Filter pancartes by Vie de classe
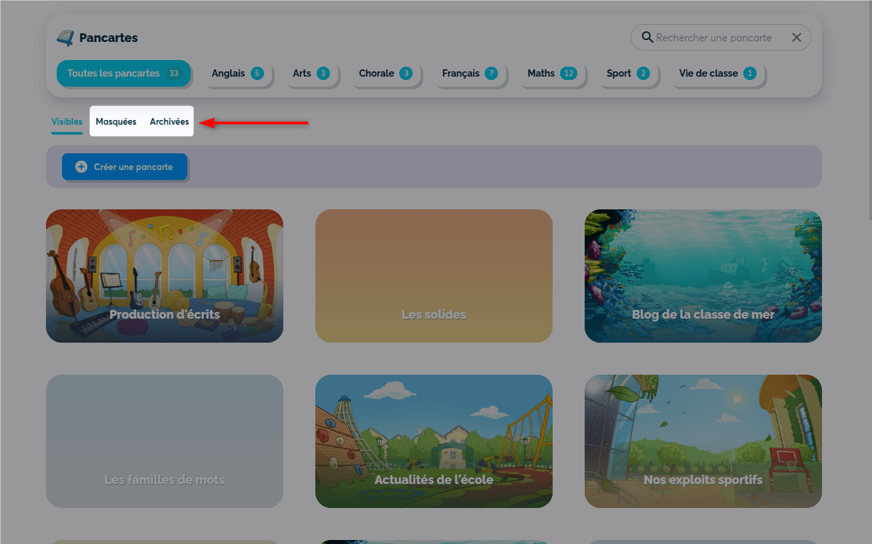 coord(717,73)
